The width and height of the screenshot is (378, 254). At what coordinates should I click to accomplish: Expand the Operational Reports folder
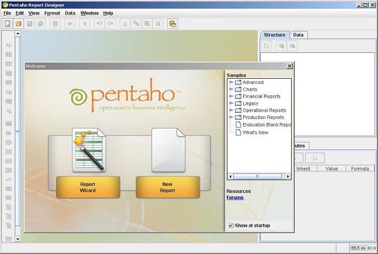point(231,110)
